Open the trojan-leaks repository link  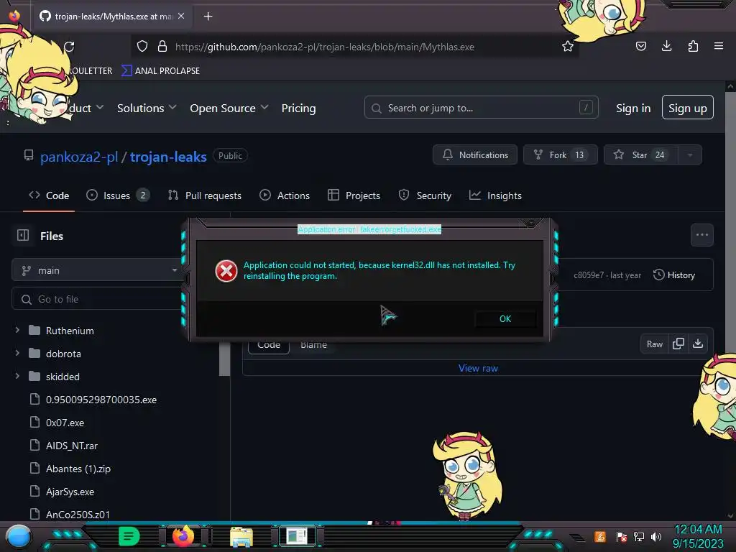[168, 157]
